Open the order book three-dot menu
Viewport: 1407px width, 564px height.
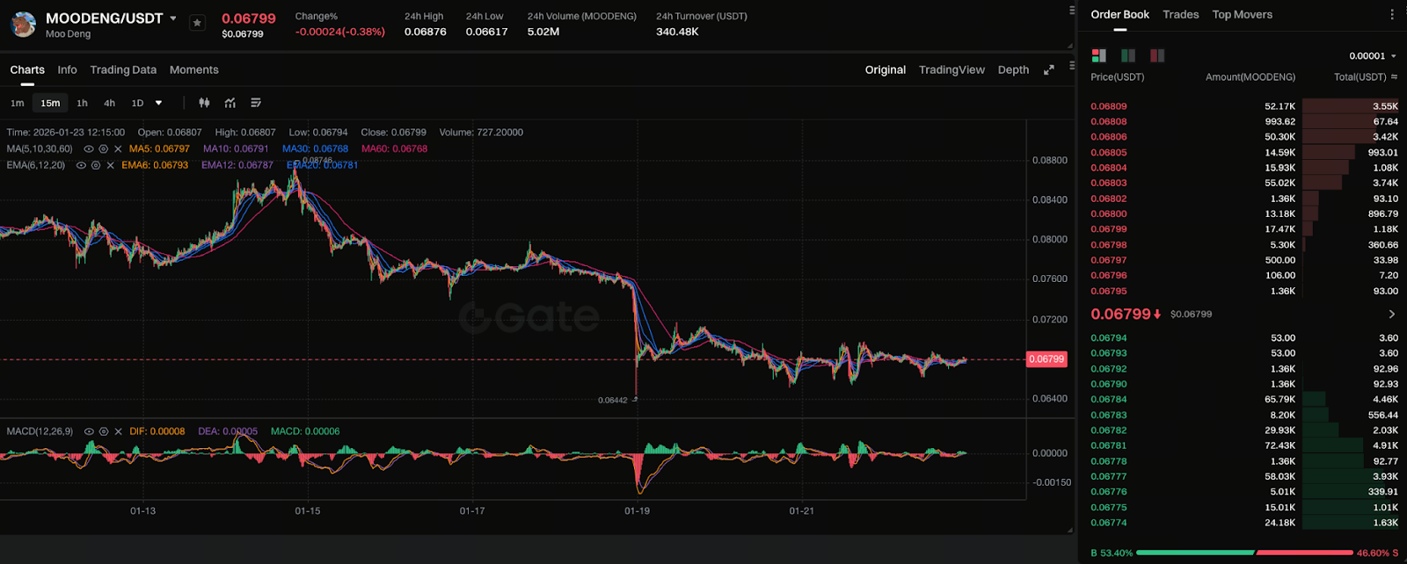[1391, 15]
